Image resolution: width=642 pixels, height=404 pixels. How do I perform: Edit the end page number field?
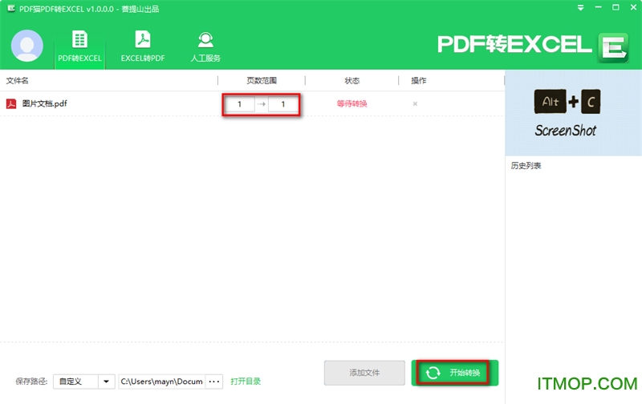(283, 104)
